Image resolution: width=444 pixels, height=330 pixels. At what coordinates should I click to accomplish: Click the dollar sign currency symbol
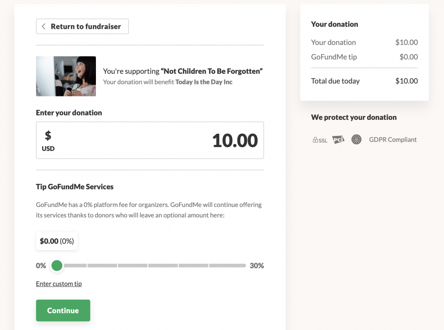[48, 135]
